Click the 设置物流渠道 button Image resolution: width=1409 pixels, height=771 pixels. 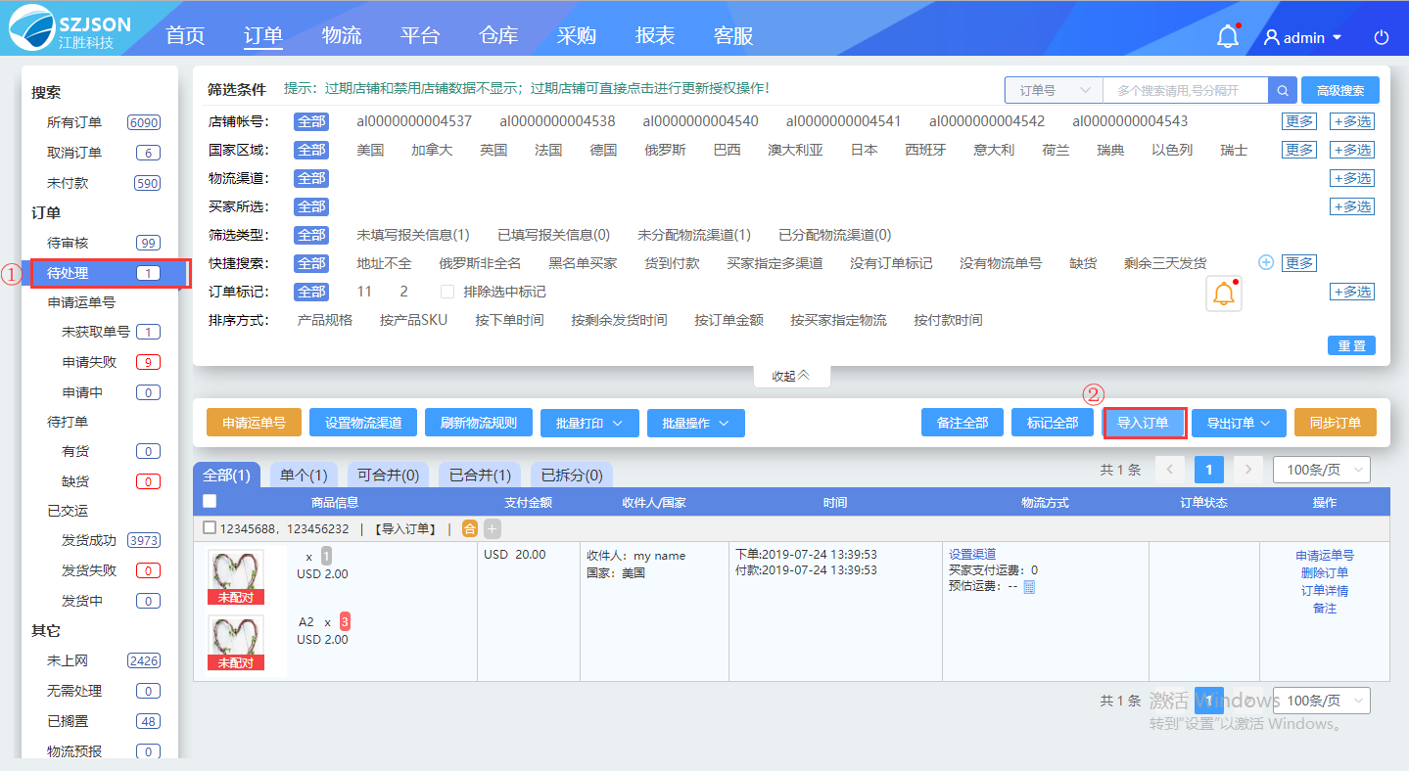(x=363, y=423)
